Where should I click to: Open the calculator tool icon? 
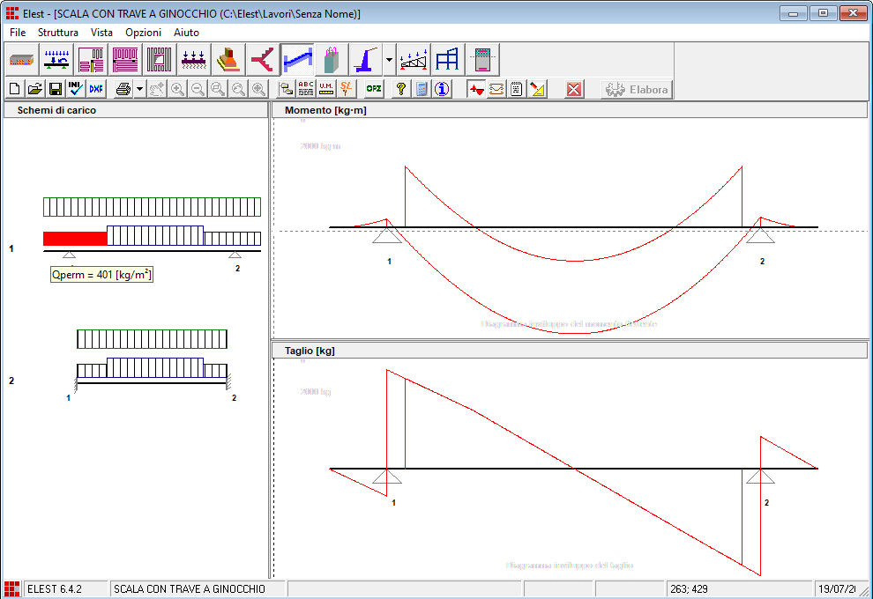point(422,89)
